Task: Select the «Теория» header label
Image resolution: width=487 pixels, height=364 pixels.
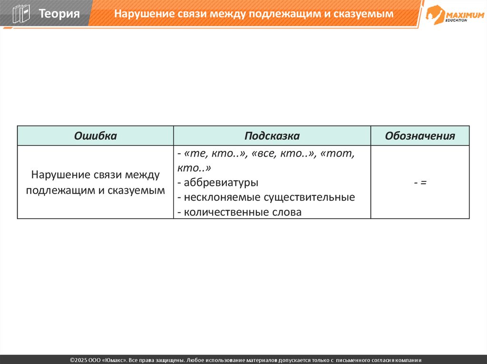Action: tap(59, 14)
